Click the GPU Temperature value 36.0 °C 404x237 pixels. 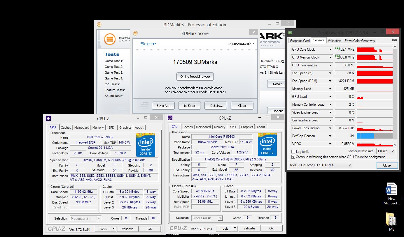(345, 65)
